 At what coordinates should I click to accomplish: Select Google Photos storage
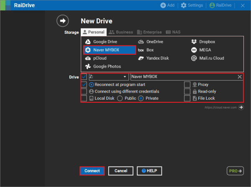tap(103, 66)
